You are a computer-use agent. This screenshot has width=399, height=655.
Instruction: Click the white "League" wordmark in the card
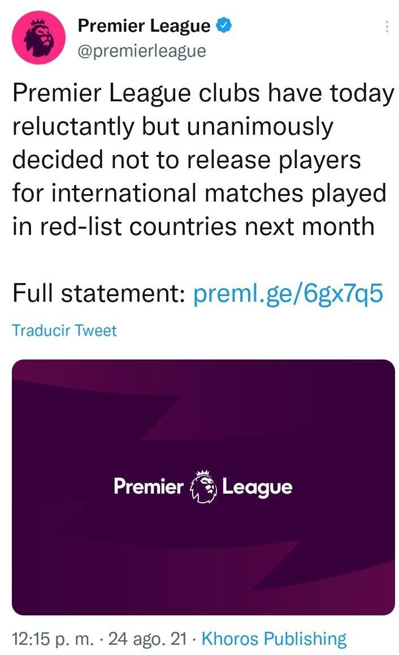coord(257,487)
